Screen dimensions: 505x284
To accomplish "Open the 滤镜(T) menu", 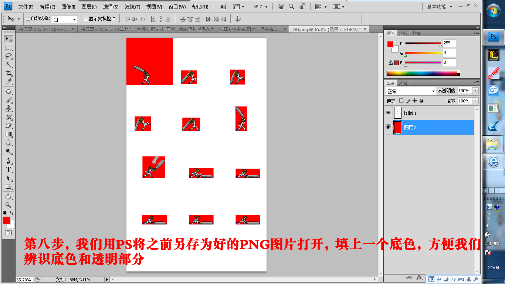I will 133,7.
